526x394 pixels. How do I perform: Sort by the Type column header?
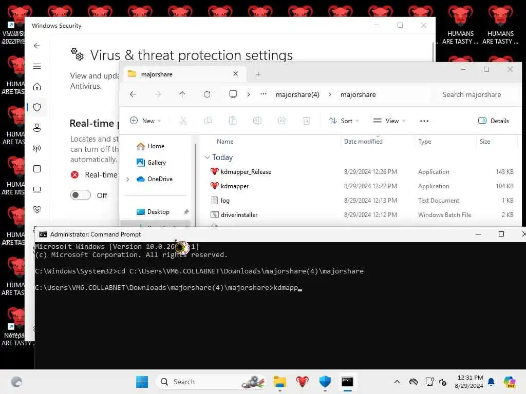[x=424, y=142]
